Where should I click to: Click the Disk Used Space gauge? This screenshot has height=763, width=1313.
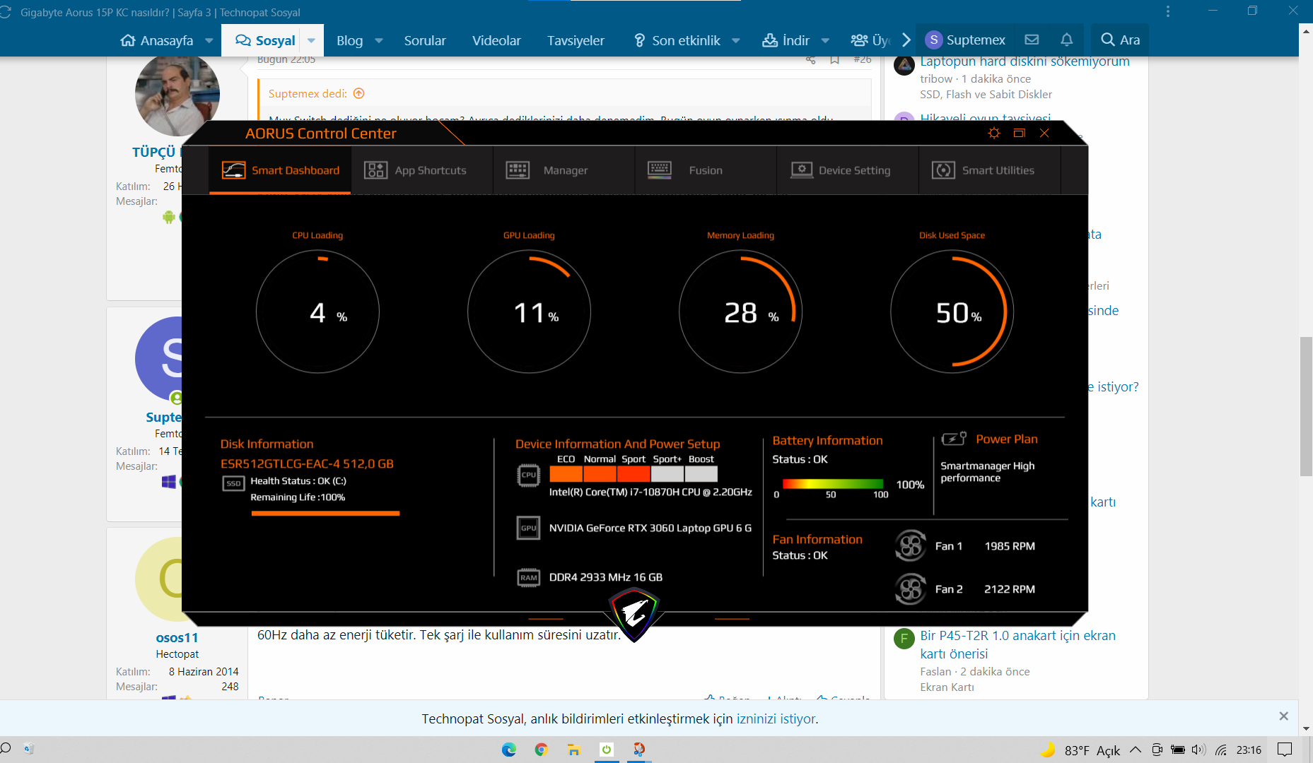pos(952,312)
